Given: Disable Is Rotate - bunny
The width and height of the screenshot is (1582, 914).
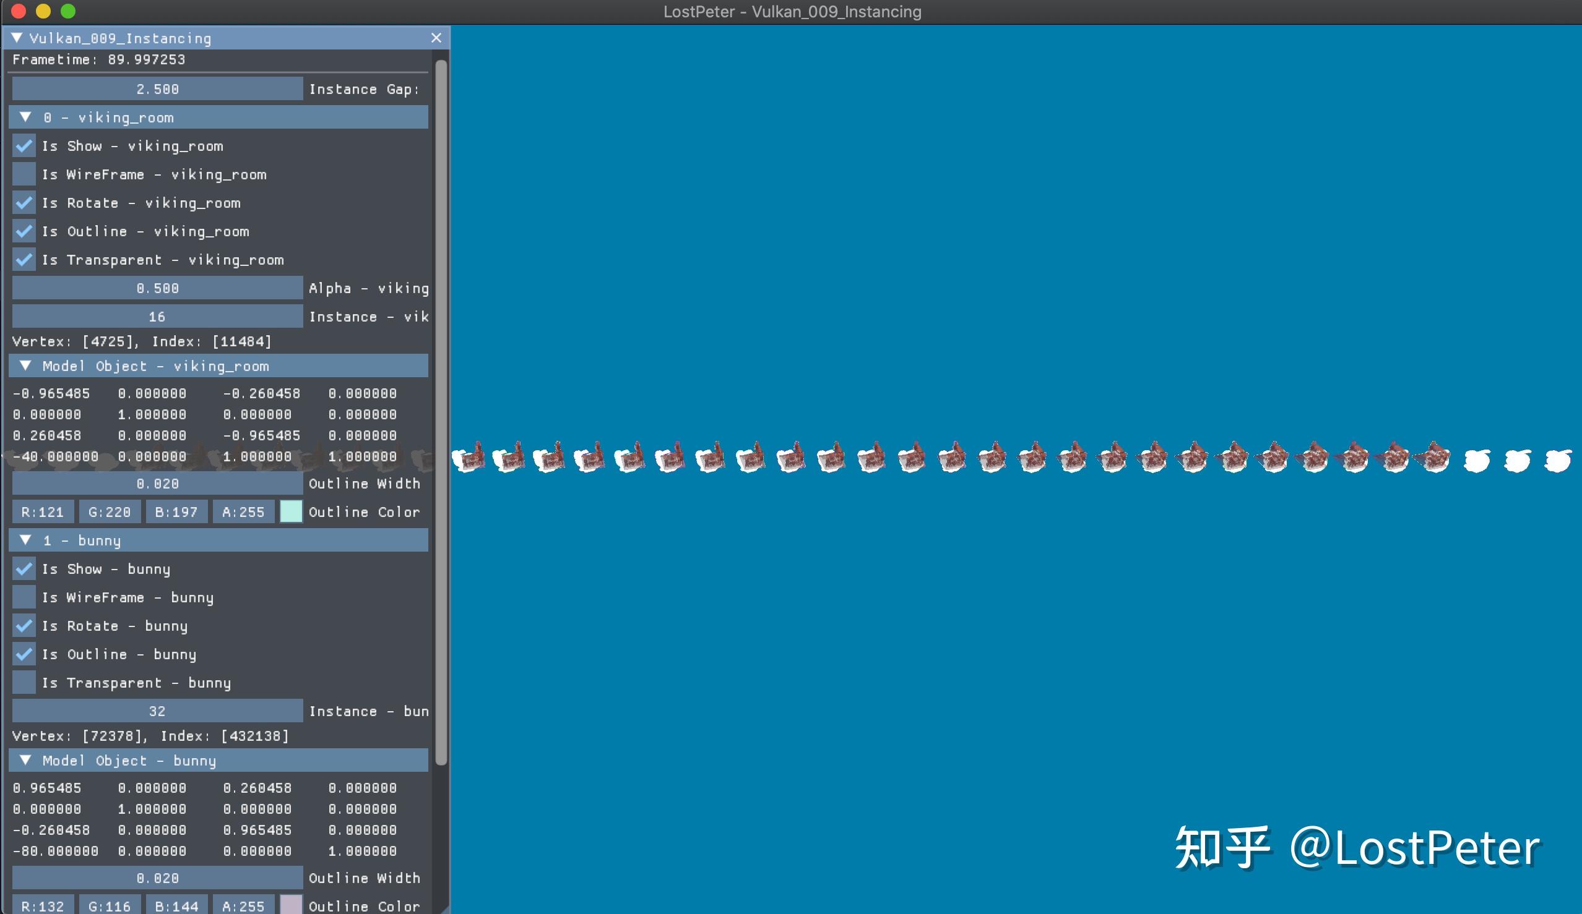Looking at the screenshot, I should 24,625.
